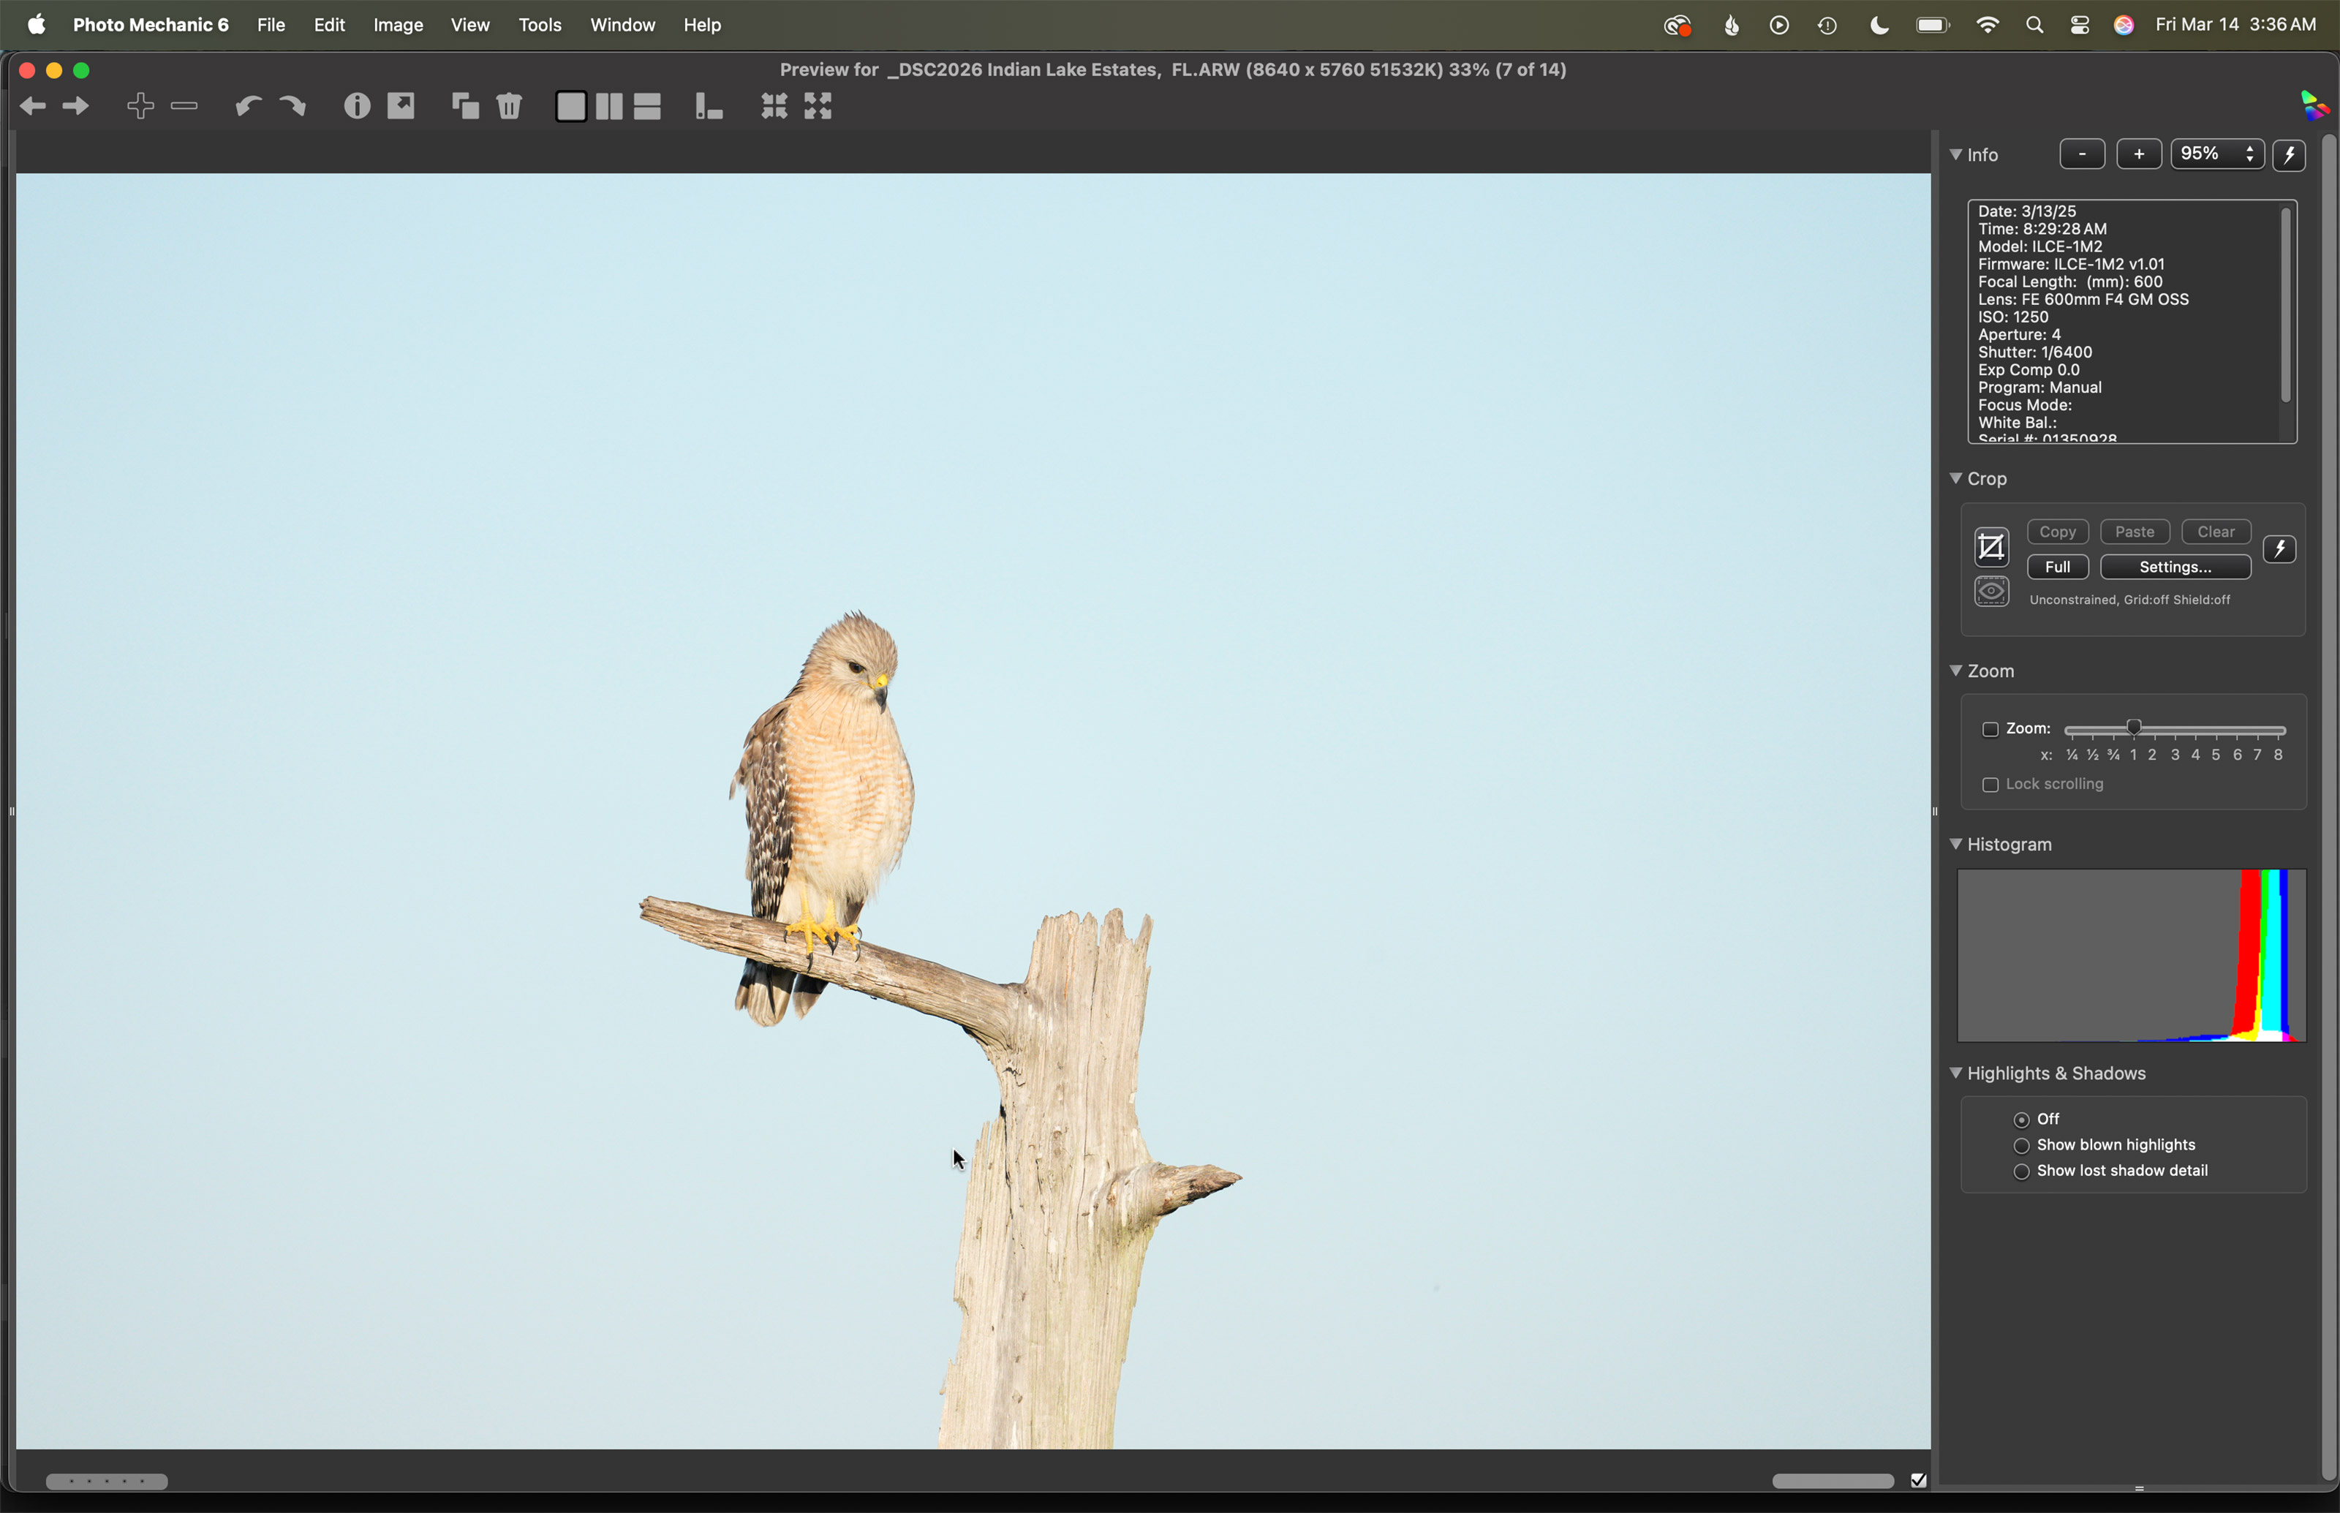This screenshot has height=1513, width=2340.
Task: Click the lightning bolt in Crop panel
Action: pyautogui.click(x=2279, y=549)
